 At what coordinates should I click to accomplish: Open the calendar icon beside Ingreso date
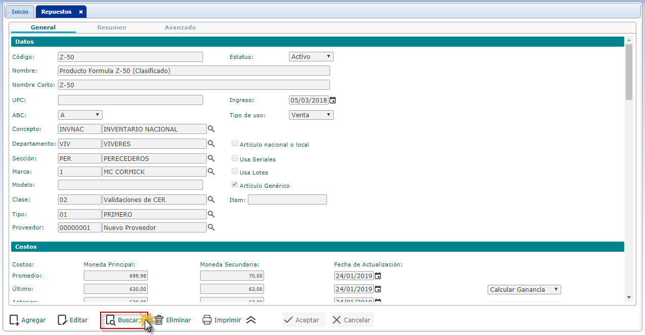tap(333, 100)
